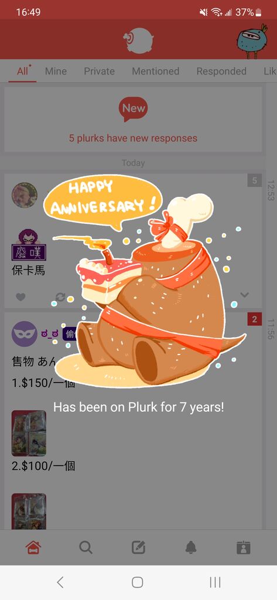277x600 pixels.
Task: Open the blue bird avatar in header
Action: [x=252, y=42]
